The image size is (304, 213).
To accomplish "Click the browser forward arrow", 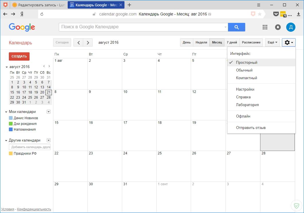I will coord(13,14).
